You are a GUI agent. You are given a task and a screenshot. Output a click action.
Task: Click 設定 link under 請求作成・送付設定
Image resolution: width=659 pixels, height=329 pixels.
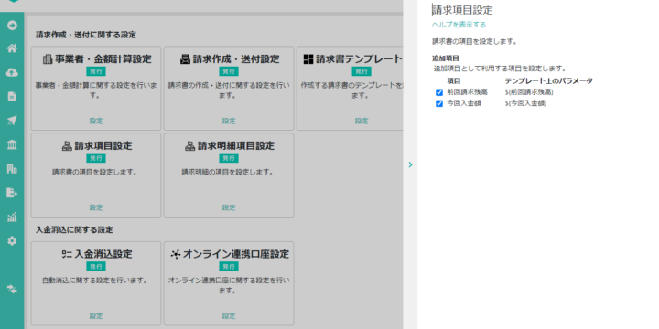tap(229, 121)
